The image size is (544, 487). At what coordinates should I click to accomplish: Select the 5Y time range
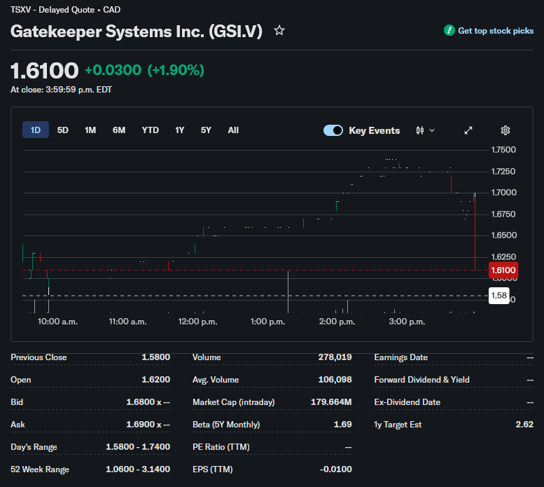click(206, 130)
